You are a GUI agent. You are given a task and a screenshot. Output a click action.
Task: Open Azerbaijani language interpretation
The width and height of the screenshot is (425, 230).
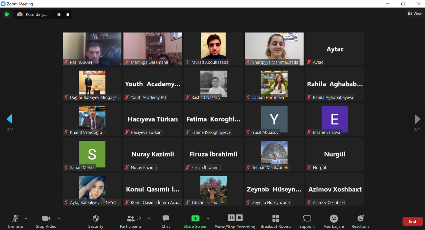click(x=334, y=221)
